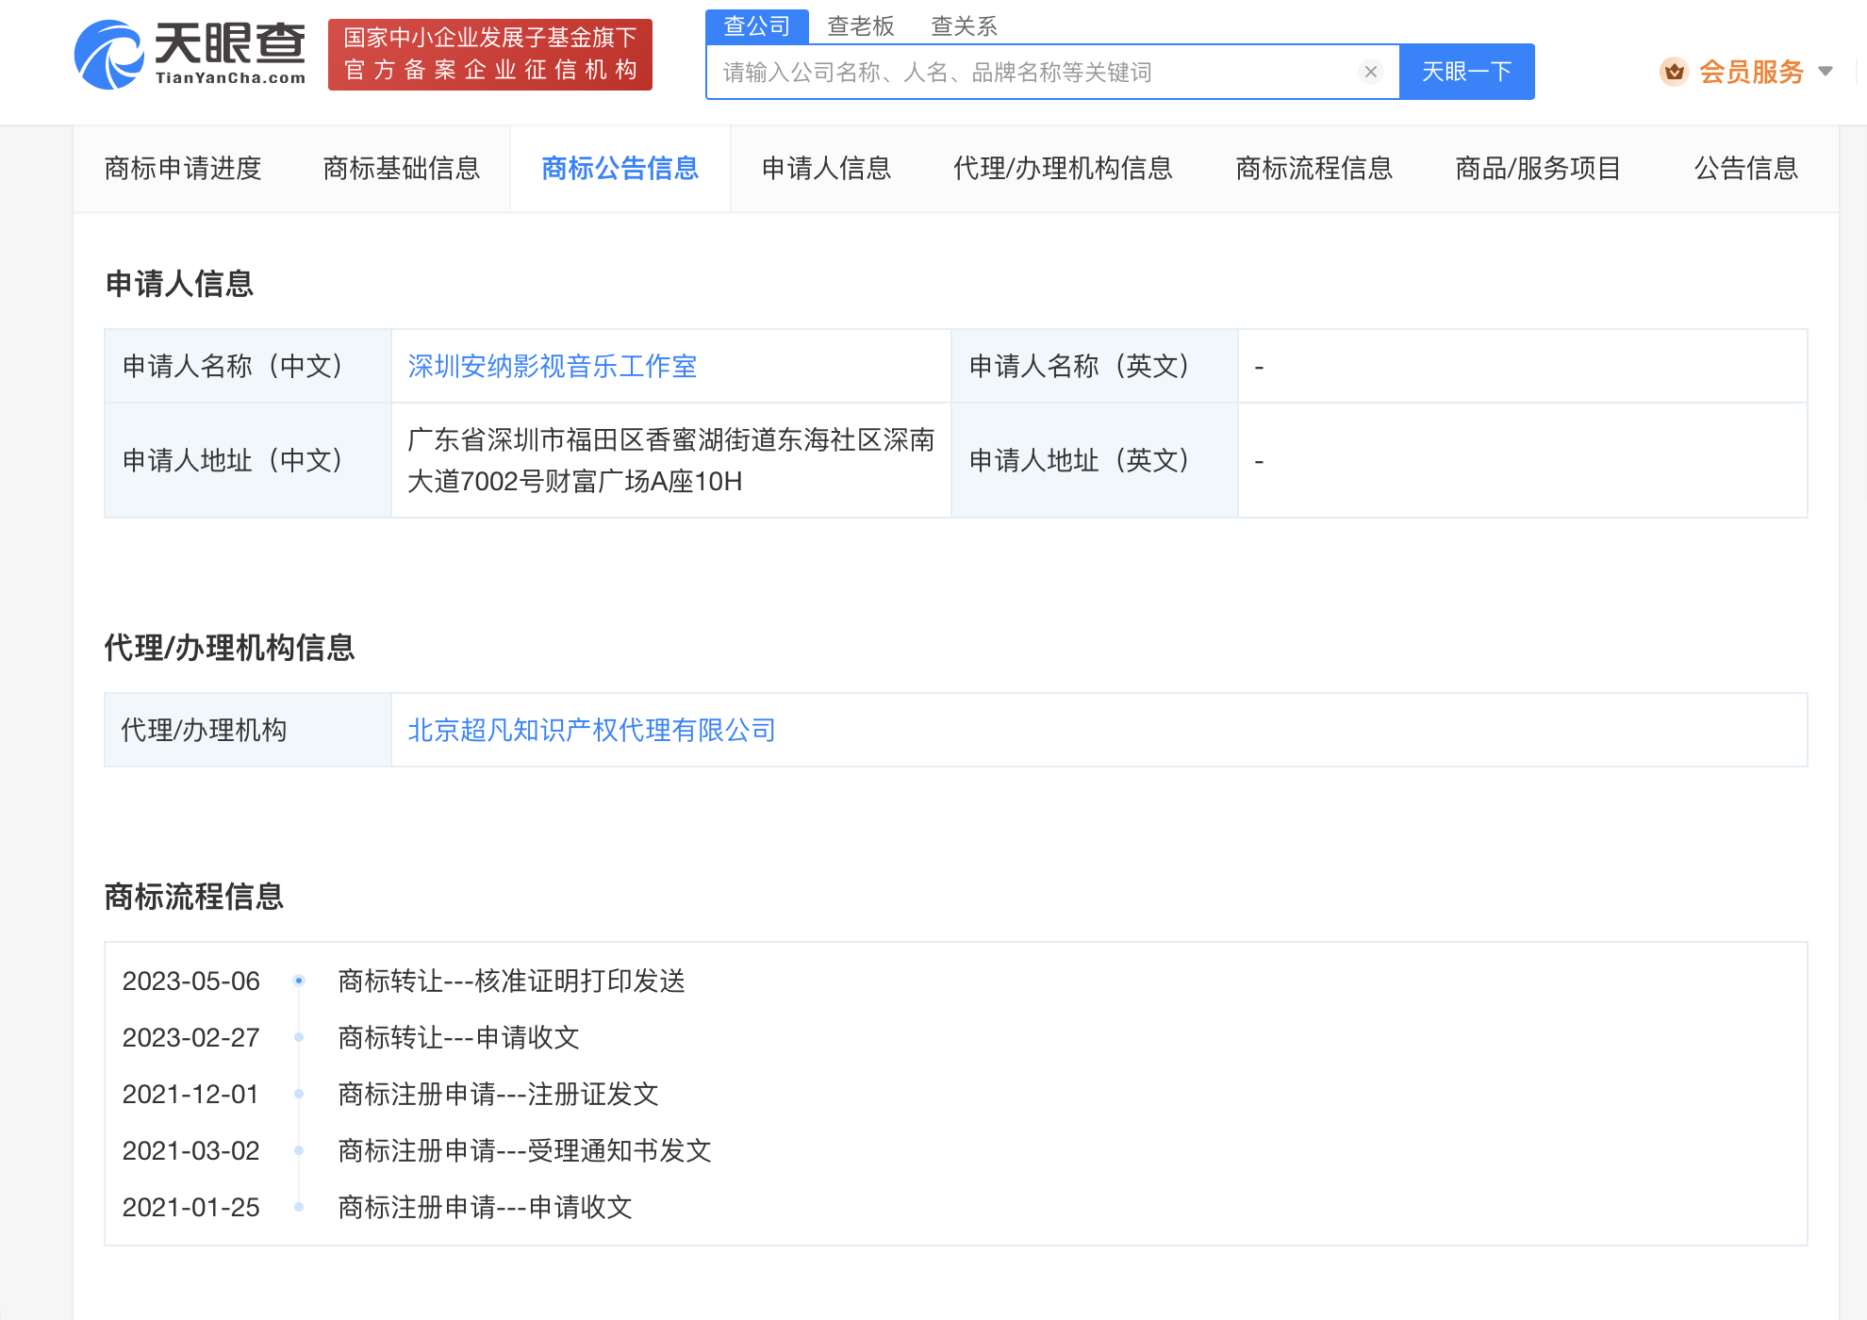Open 北京超凡知识产权代理有限公司 agency link

591,730
